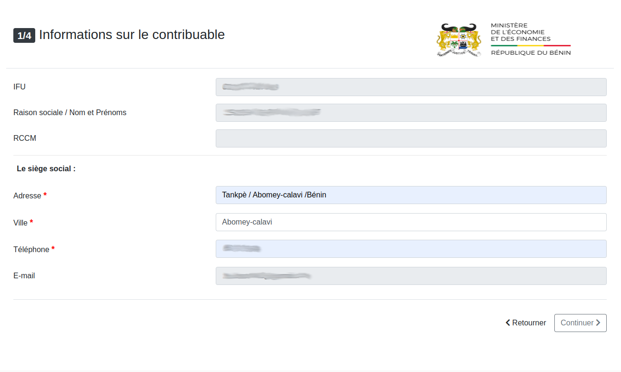Click into the Téléphone input field

tap(411, 249)
